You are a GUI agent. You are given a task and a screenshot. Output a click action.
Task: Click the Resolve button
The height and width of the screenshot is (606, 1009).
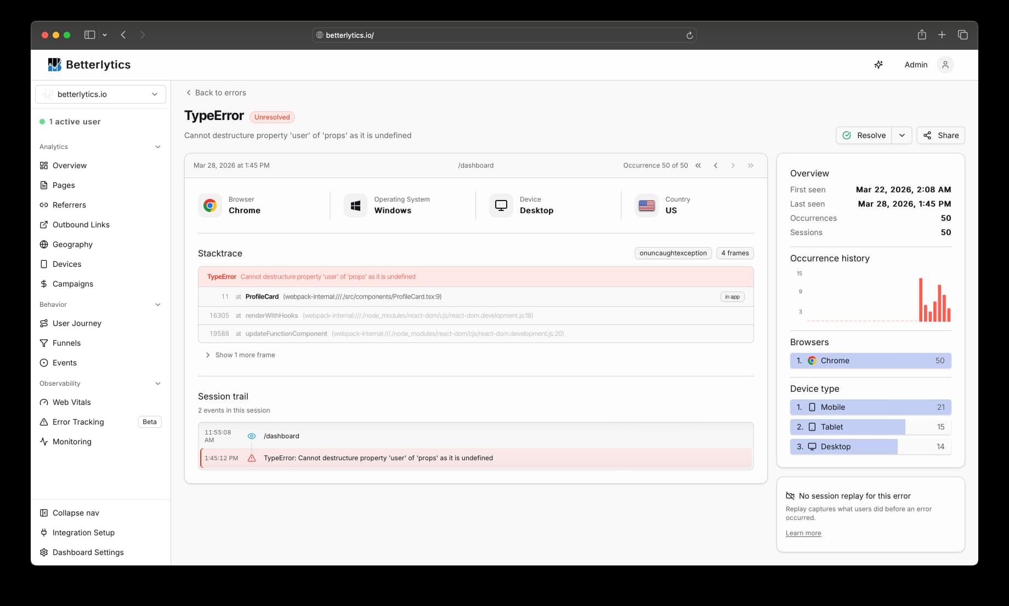pyautogui.click(x=864, y=135)
